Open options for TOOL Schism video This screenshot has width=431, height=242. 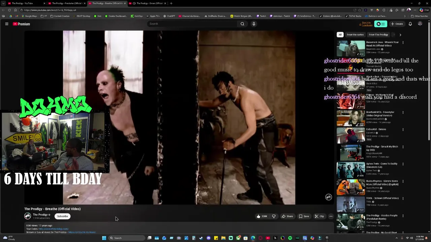403,198
